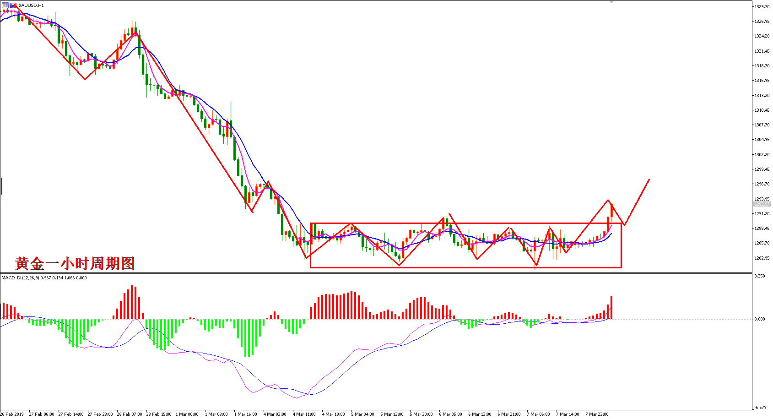The width and height of the screenshot is (773, 419).
Task: Click the separator between price chart and MACD
Action: 376,273
